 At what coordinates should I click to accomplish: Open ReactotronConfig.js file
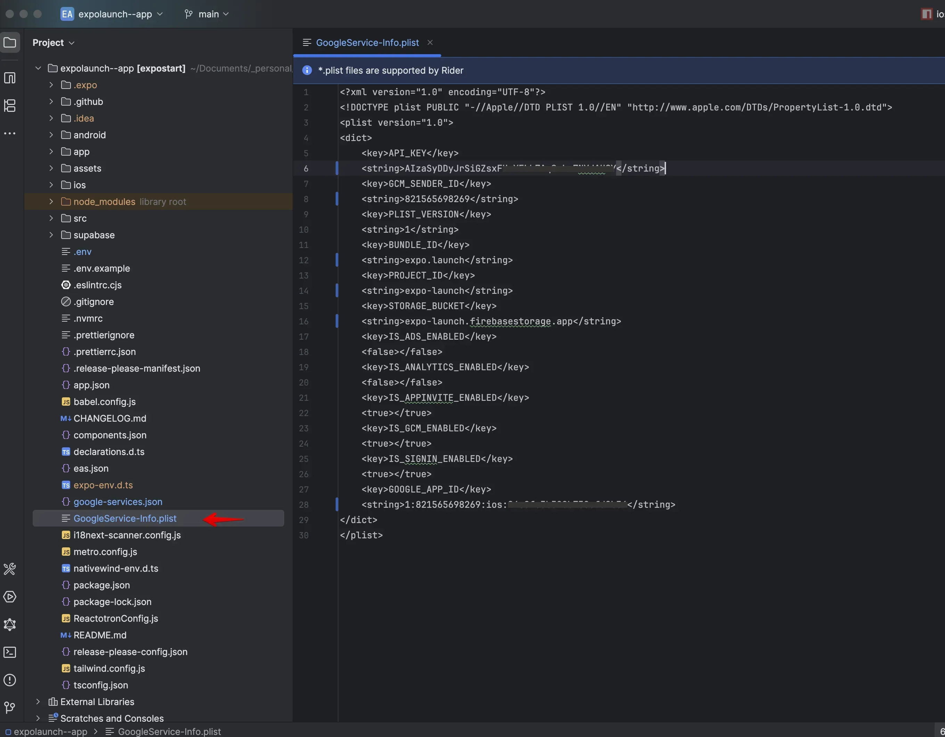116,619
